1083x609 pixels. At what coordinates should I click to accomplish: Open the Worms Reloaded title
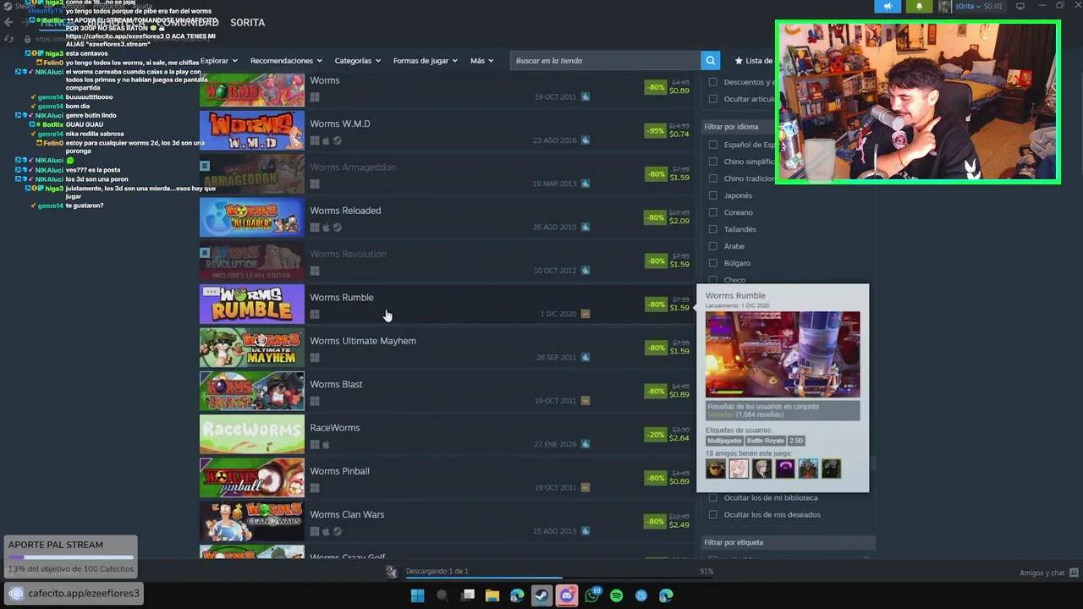345,211
